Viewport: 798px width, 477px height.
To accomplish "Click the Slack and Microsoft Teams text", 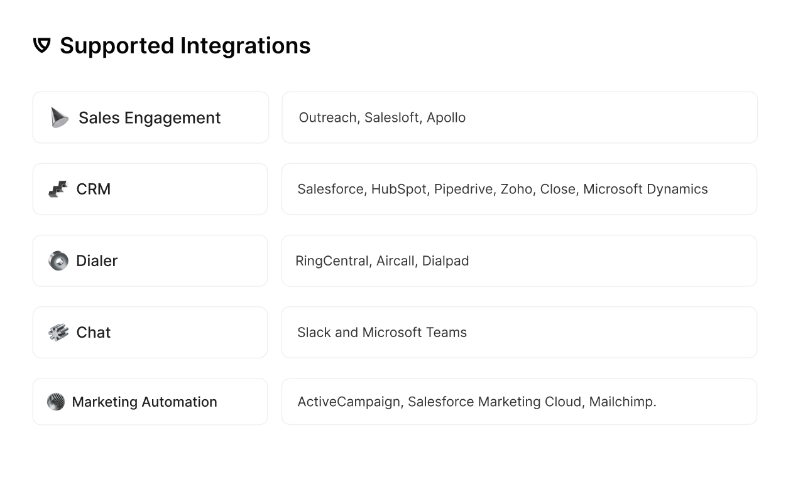I will coord(382,332).
